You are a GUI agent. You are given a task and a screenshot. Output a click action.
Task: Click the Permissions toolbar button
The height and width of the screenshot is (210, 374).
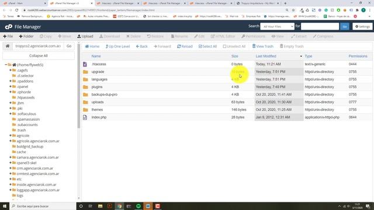click(253, 36)
